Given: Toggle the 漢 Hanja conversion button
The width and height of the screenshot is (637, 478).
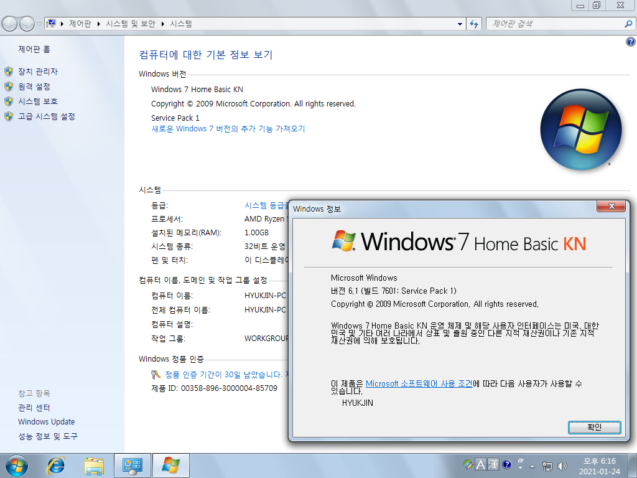Looking at the screenshot, I should point(493,464).
